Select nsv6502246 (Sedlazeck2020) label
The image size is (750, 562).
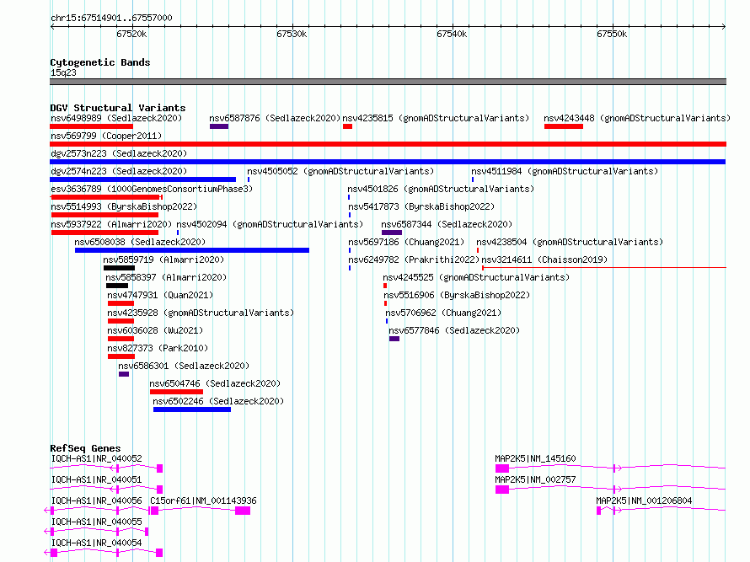(x=218, y=401)
